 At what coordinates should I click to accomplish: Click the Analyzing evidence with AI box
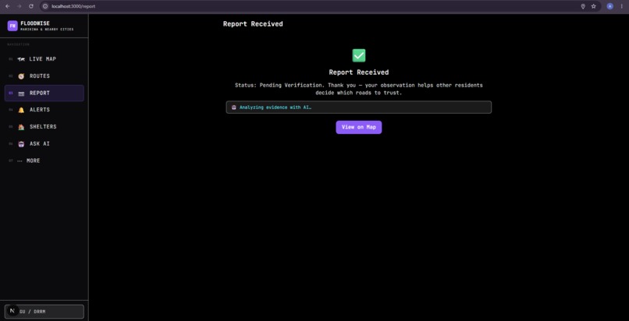359,108
